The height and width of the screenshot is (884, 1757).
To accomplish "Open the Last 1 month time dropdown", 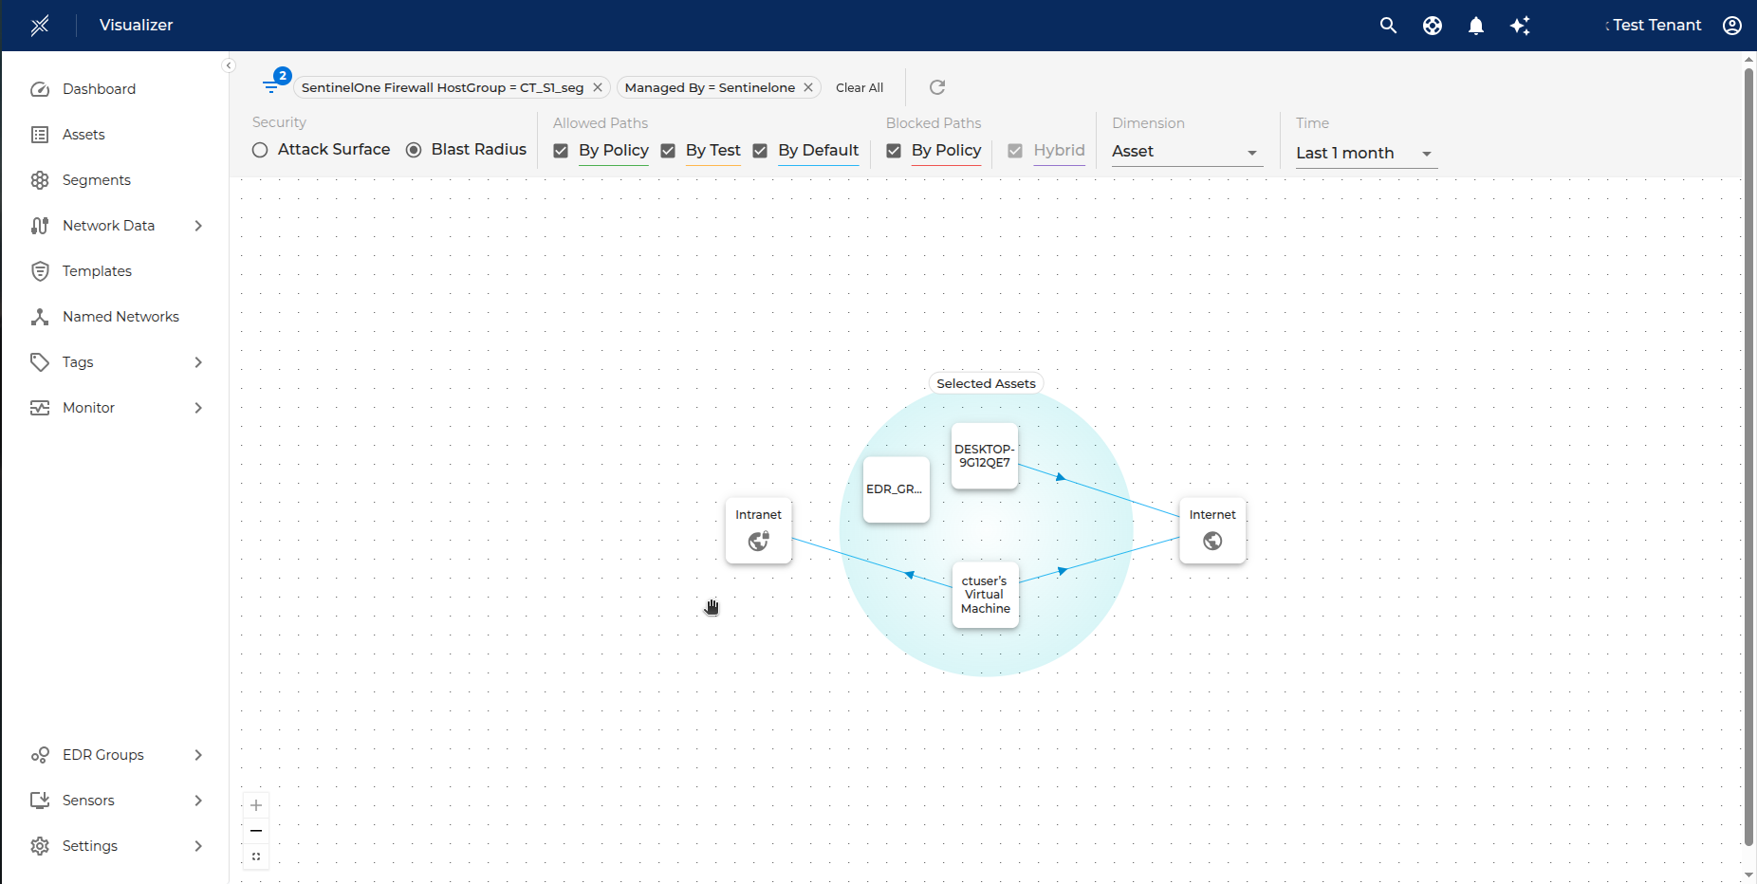I will point(1364,154).
